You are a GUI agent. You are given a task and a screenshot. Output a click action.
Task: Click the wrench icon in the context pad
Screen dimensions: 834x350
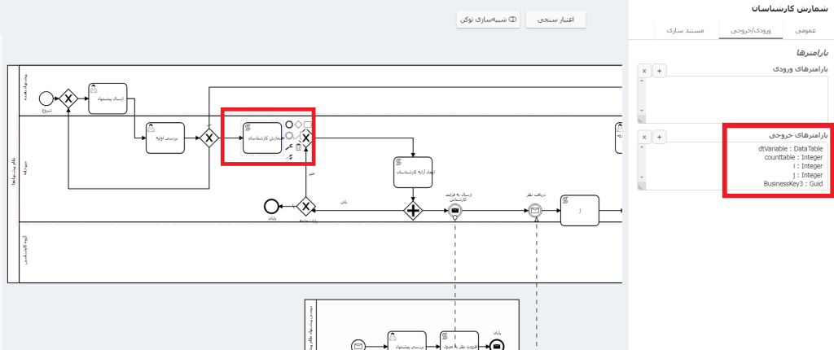pos(288,147)
